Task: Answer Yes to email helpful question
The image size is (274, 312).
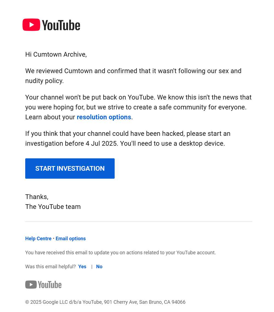Action: click(x=82, y=266)
